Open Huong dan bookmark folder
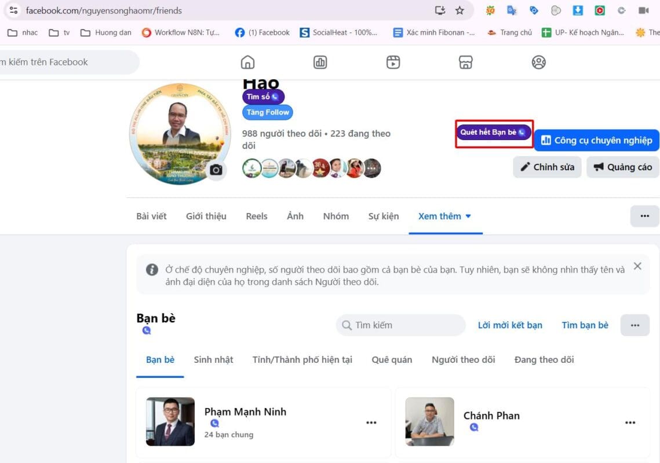The image size is (660, 463). tap(106, 32)
